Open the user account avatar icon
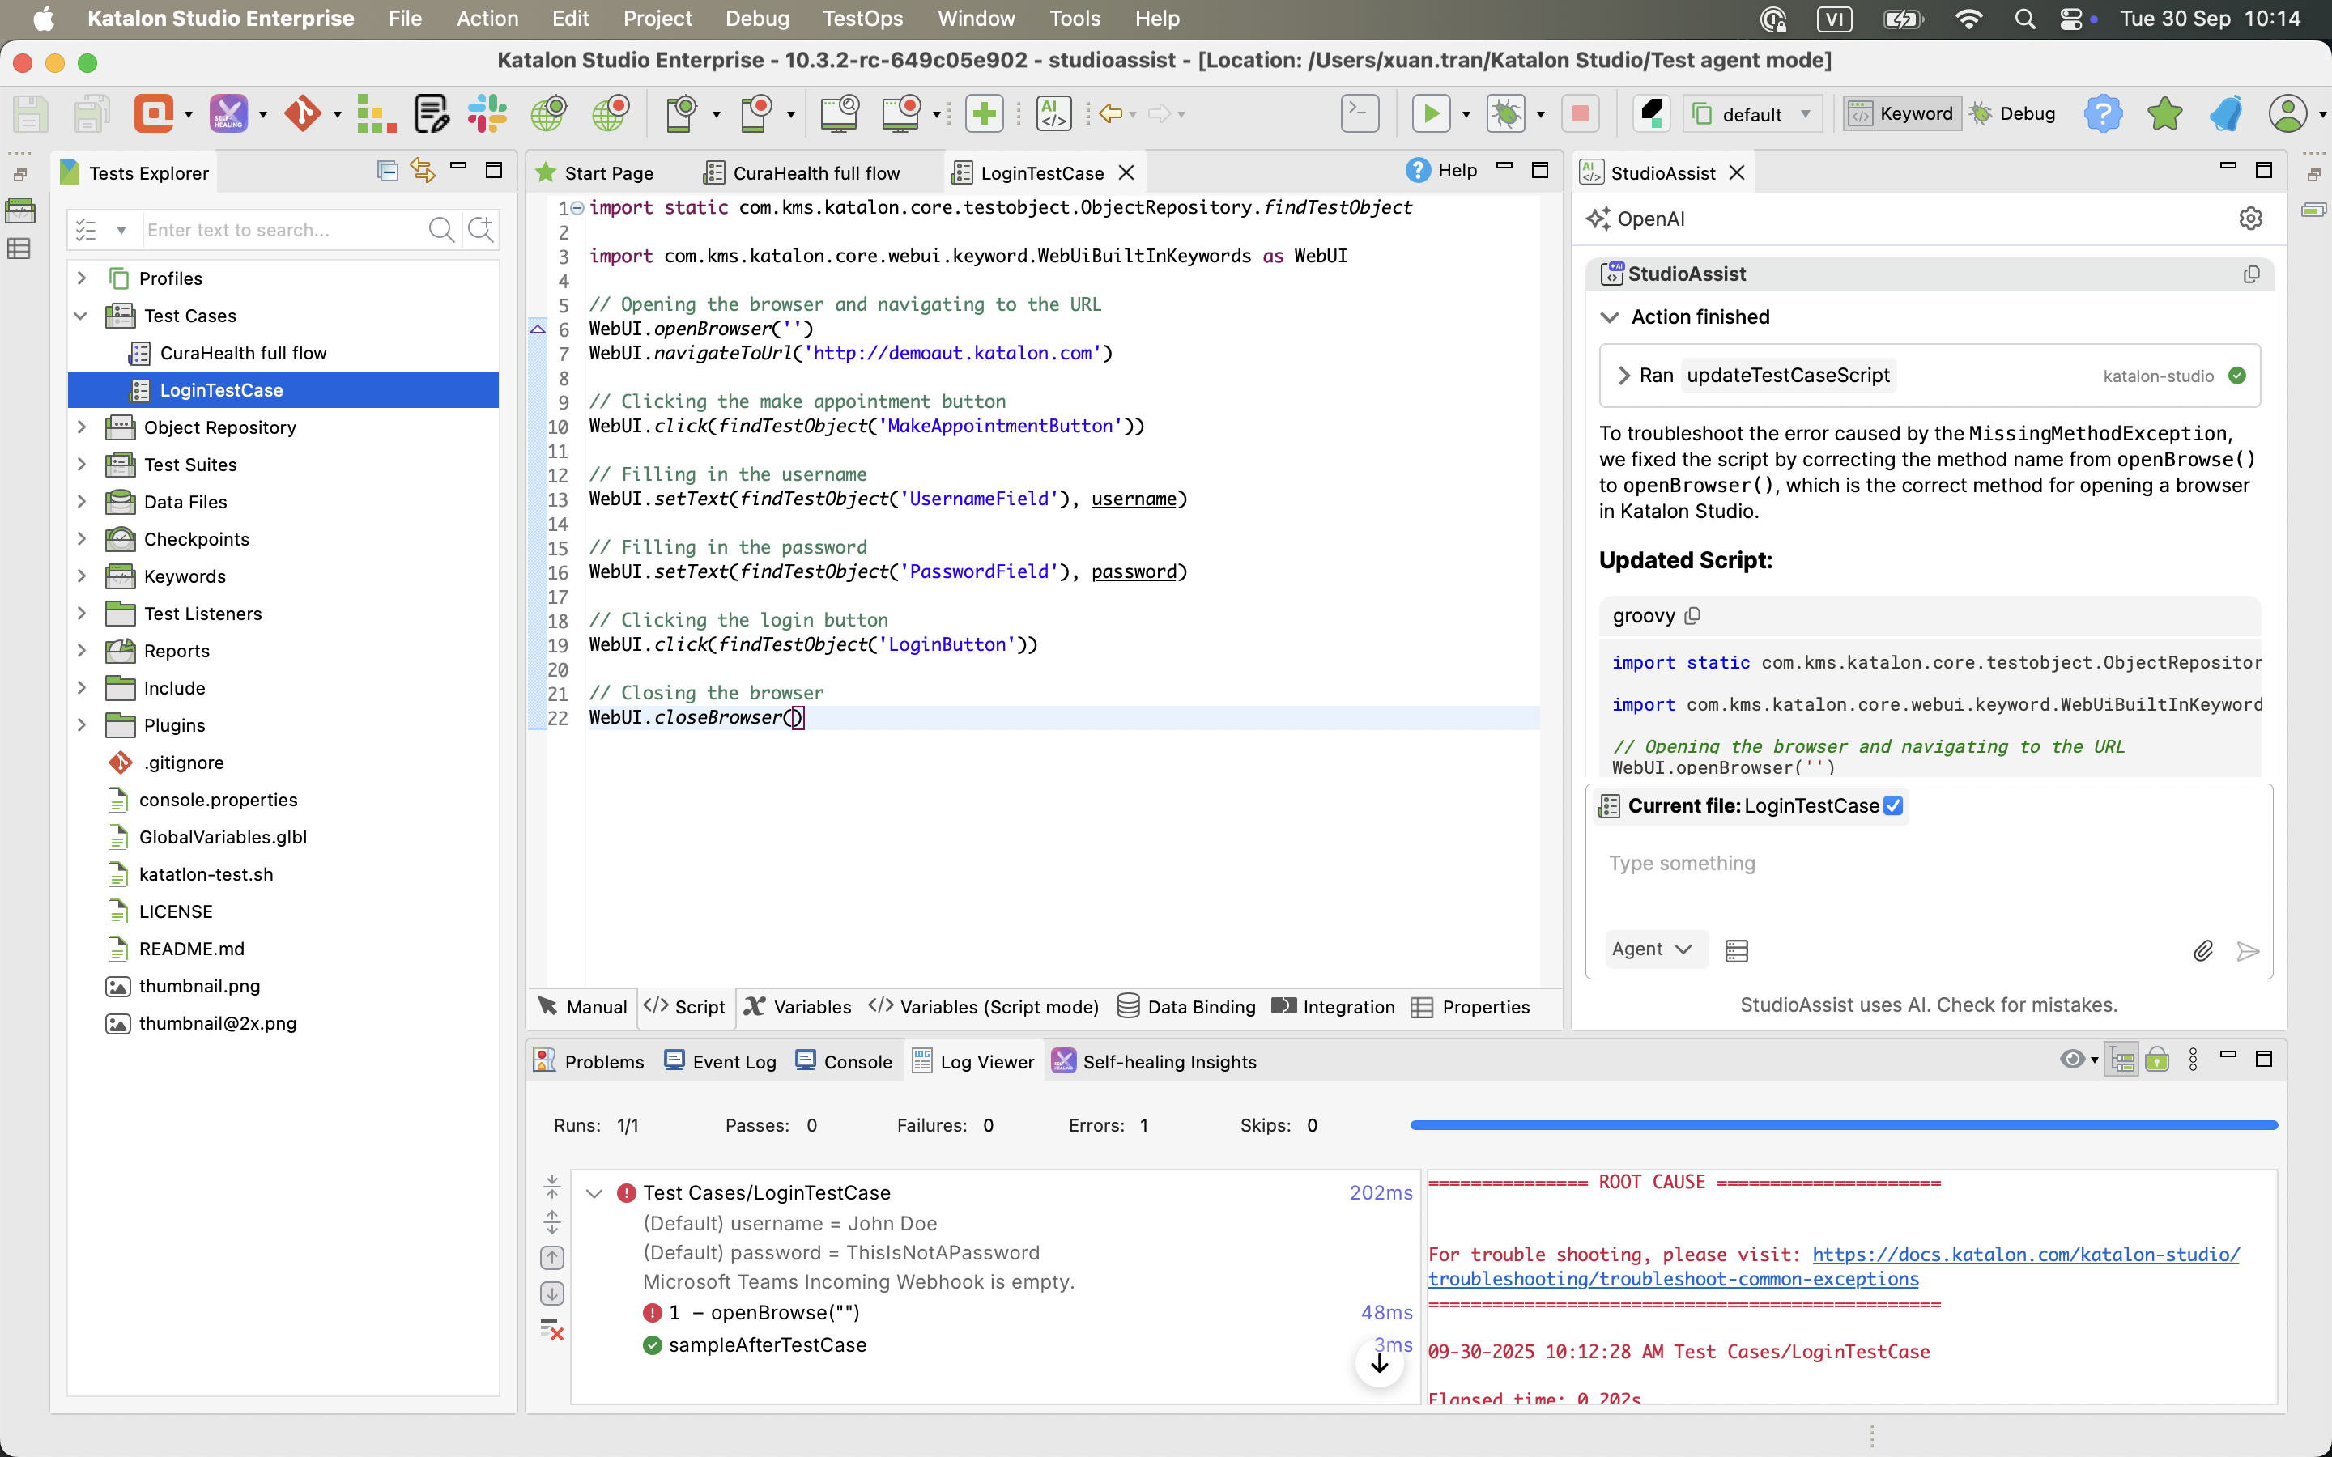Screen dimensions: 2332x1457 coord(2288,113)
